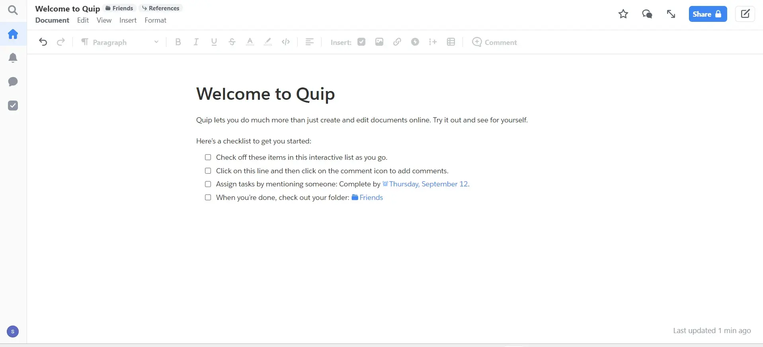This screenshot has height=347, width=763.
Task: Insert a live app (lightning icon)
Action: [x=415, y=42]
